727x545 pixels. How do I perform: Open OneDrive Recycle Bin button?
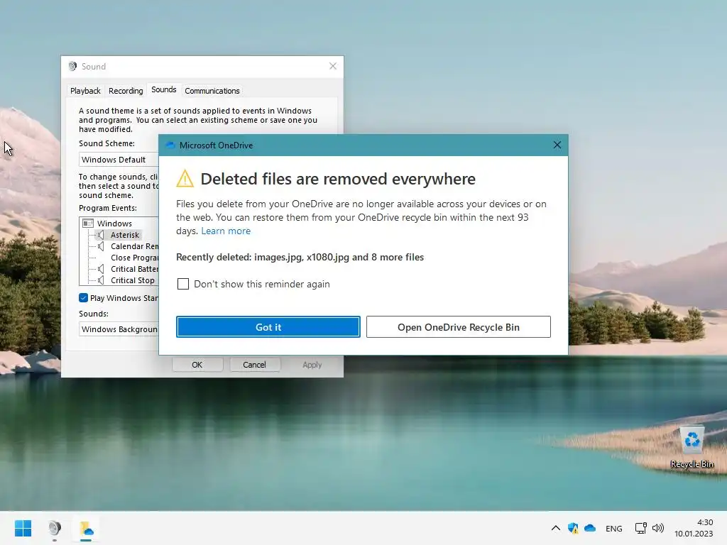[x=458, y=326]
